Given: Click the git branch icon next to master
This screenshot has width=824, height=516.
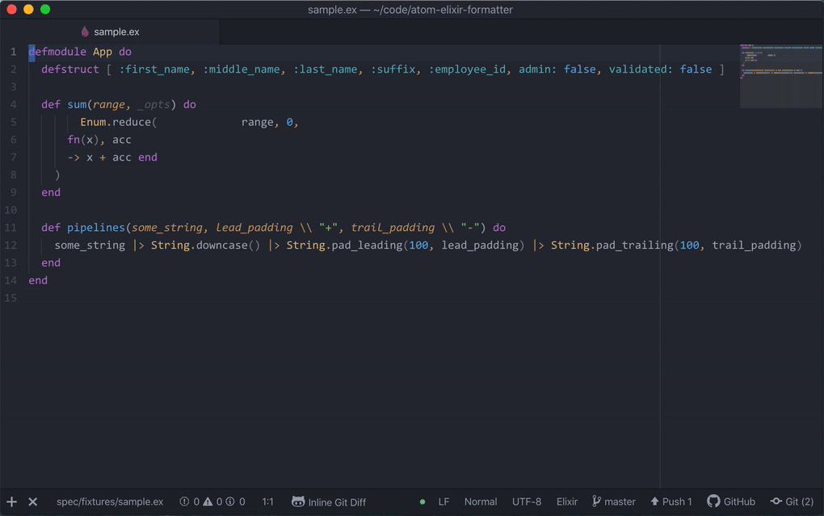Looking at the screenshot, I should coord(595,501).
